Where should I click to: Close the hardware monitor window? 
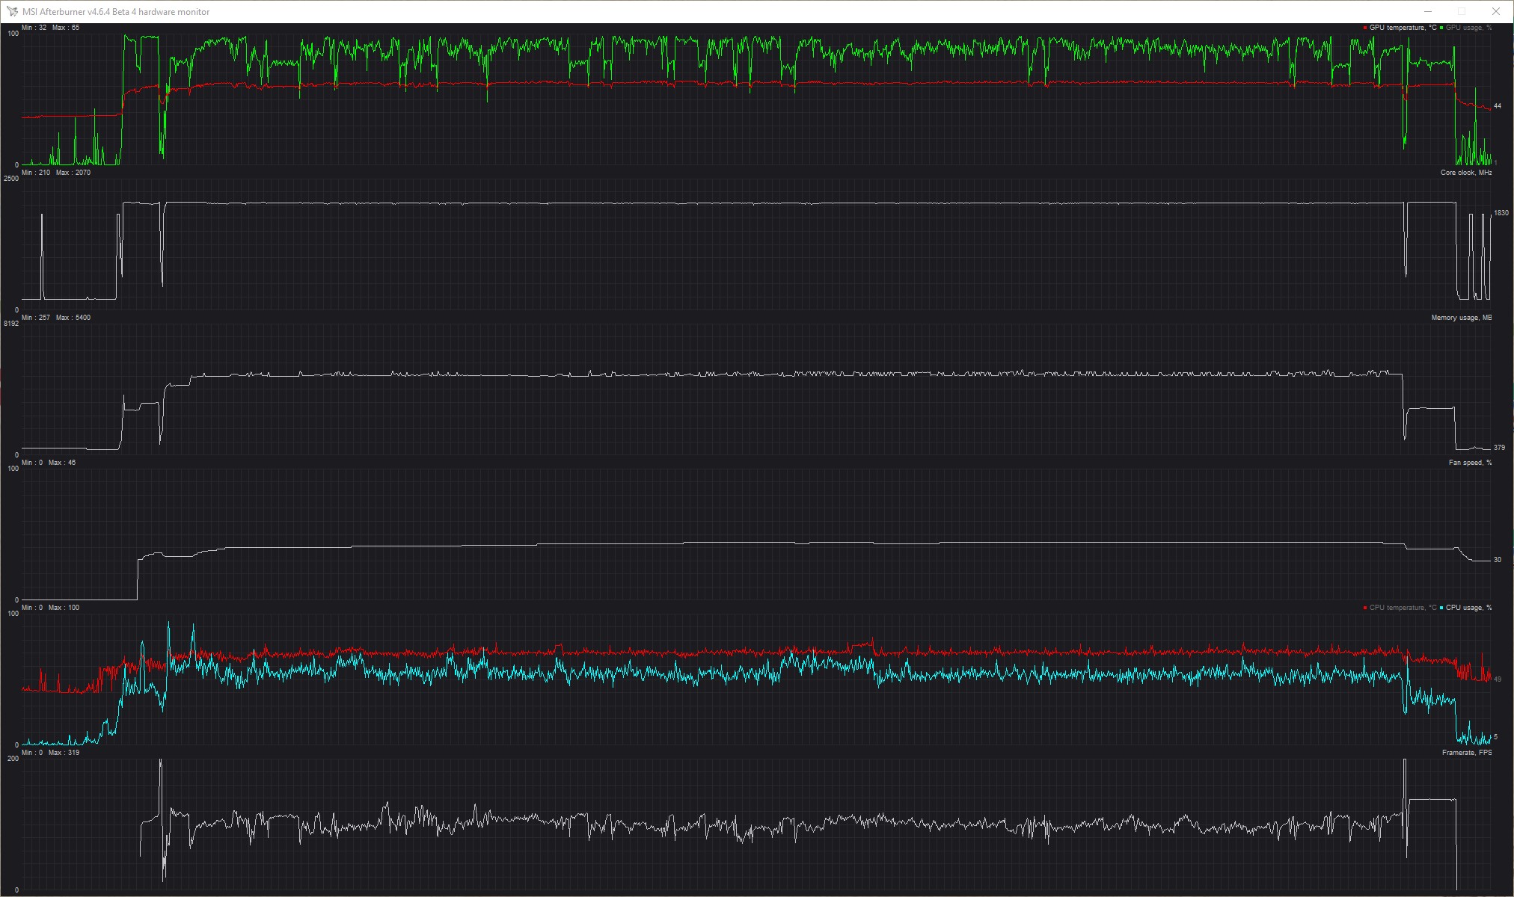coord(1495,11)
